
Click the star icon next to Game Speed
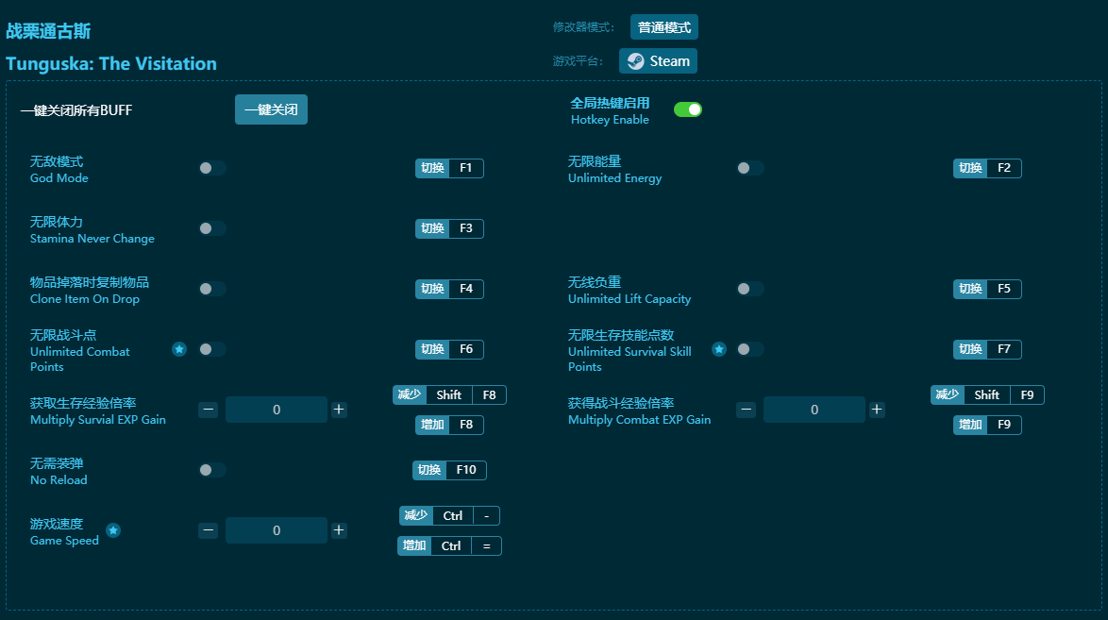point(113,530)
